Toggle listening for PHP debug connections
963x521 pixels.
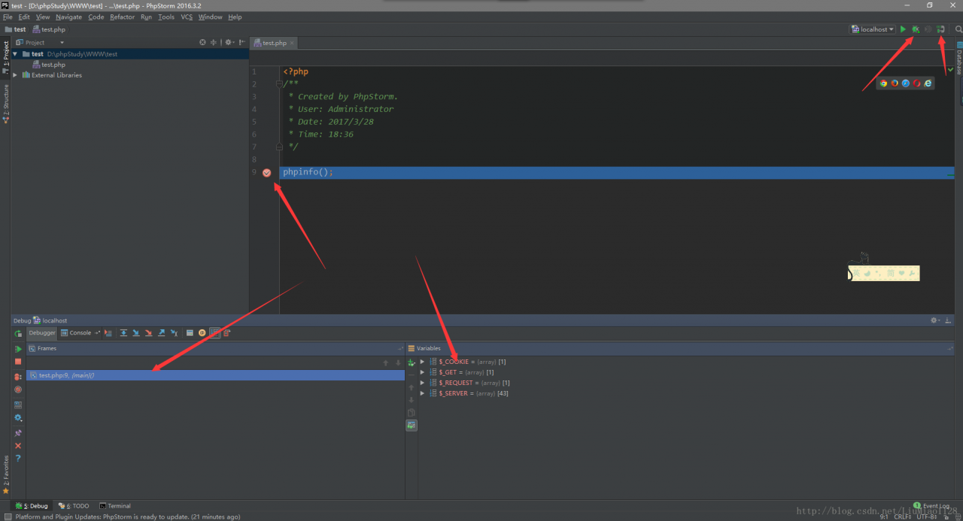pos(940,29)
